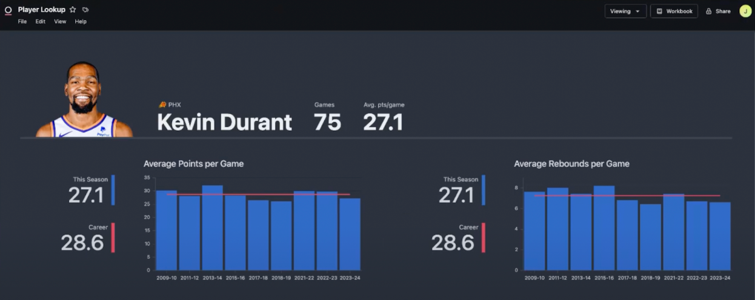
Task: Open the Viewing mode dropdown
Action: [625, 11]
